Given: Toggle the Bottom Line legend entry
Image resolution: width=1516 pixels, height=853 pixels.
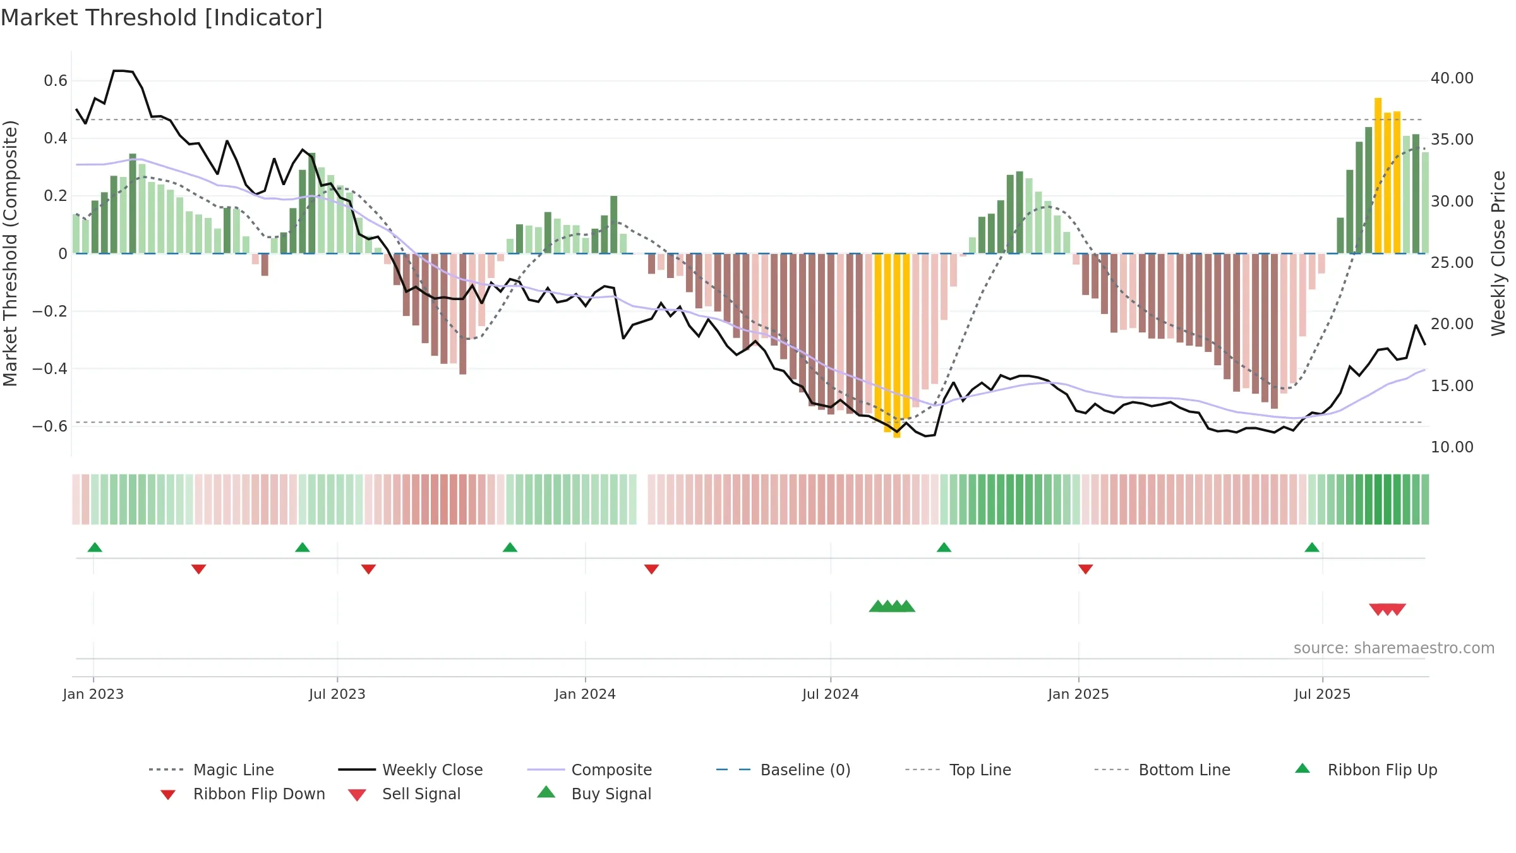Looking at the screenshot, I should click(1162, 770).
